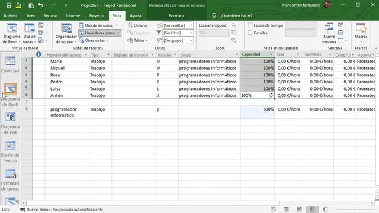This screenshot has height=213, width=379.
Task: Click the Tasa column header
Action: (288, 54)
